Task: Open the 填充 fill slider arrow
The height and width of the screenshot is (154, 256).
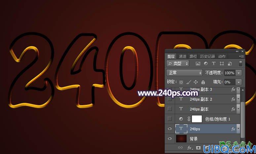Action: pyautogui.click(x=239, y=82)
